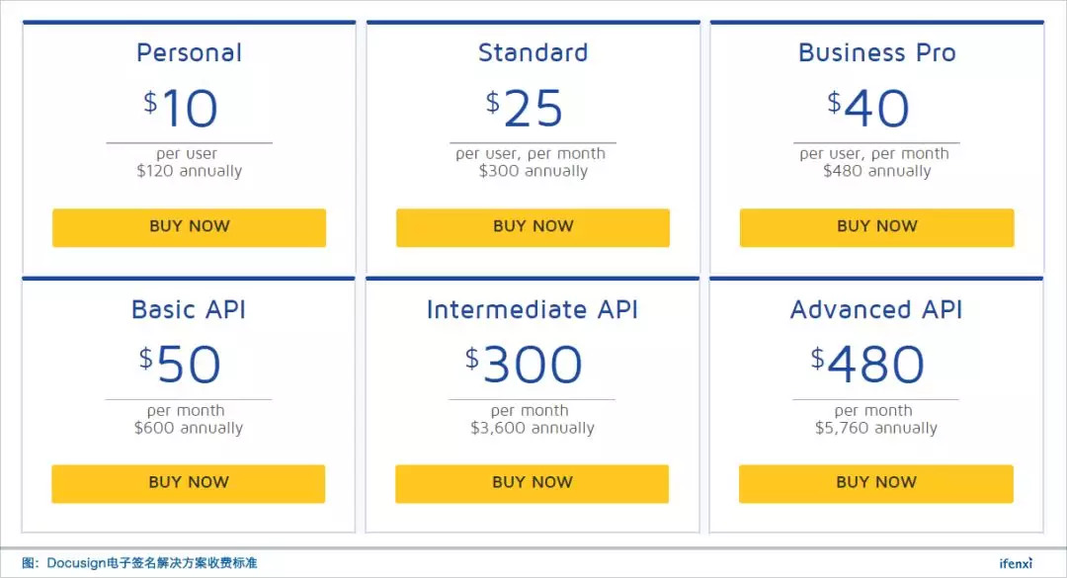Click BUY NOW under Advanced API
1067x578 pixels.
pyautogui.click(x=875, y=483)
